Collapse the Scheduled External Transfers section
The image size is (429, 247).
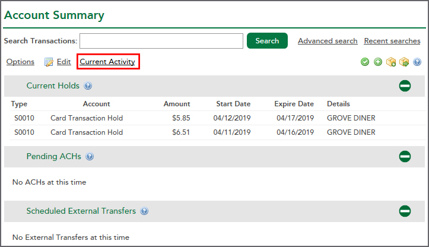click(x=405, y=211)
